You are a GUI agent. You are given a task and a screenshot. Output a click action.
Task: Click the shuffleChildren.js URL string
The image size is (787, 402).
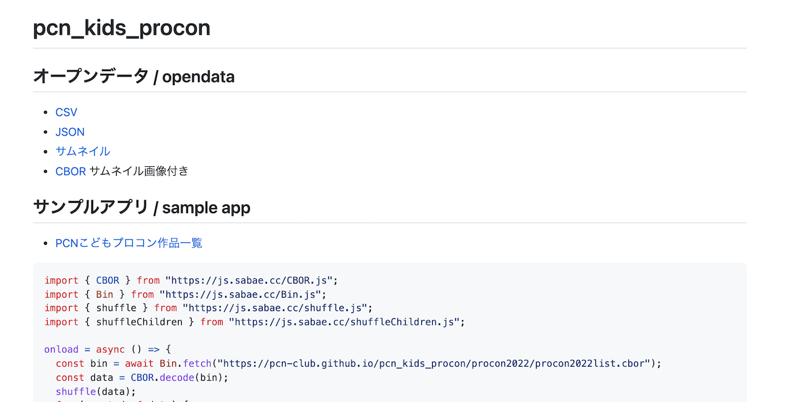coord(346,321)
